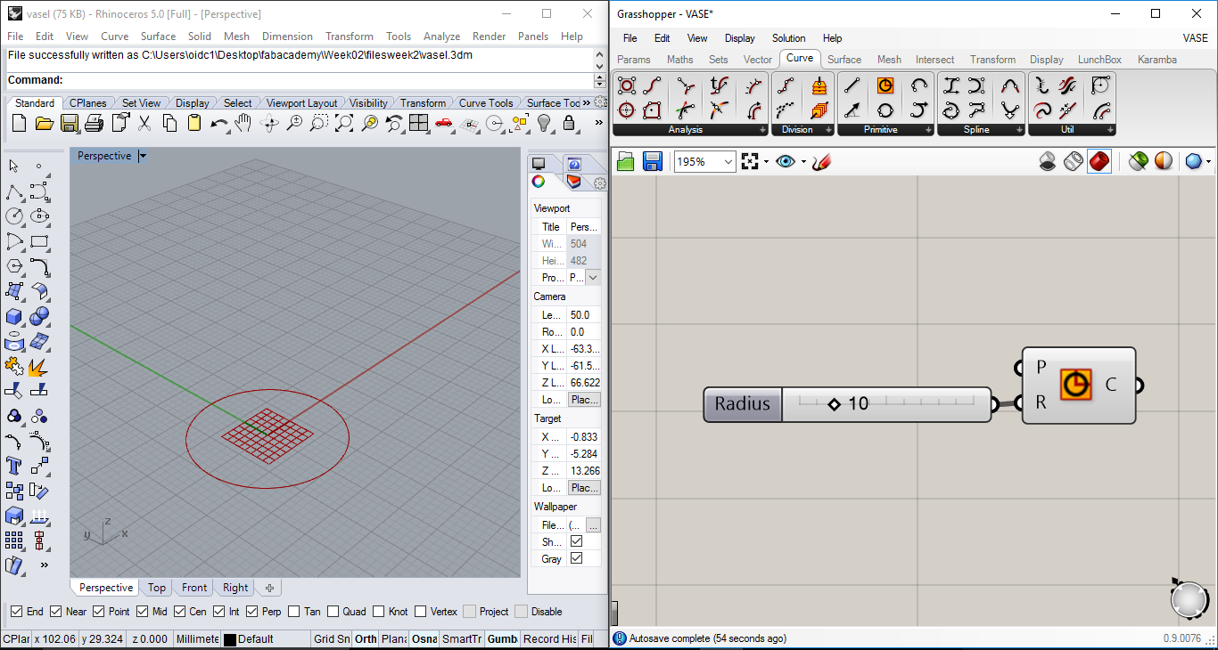Select the Polyline tool in Rhino left sidebar
1218x650 pixels.
tap(14, 191)
